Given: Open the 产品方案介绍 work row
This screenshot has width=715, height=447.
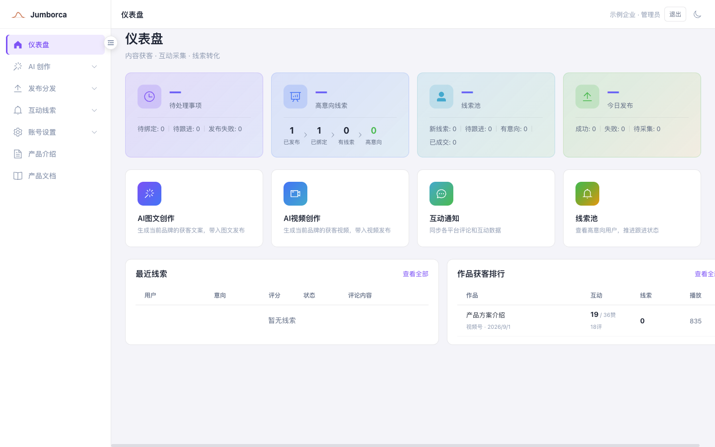Looking at the screenshot, I should (586, 321).
